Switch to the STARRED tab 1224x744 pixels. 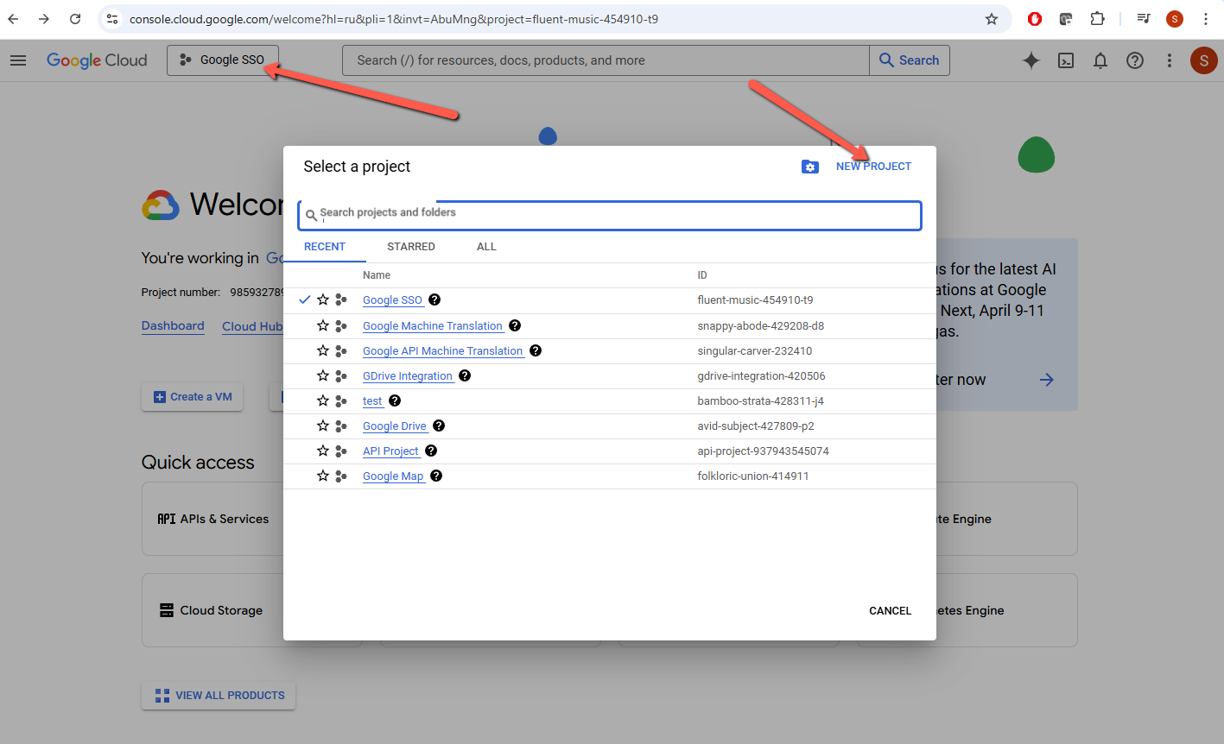coord(411,247)
